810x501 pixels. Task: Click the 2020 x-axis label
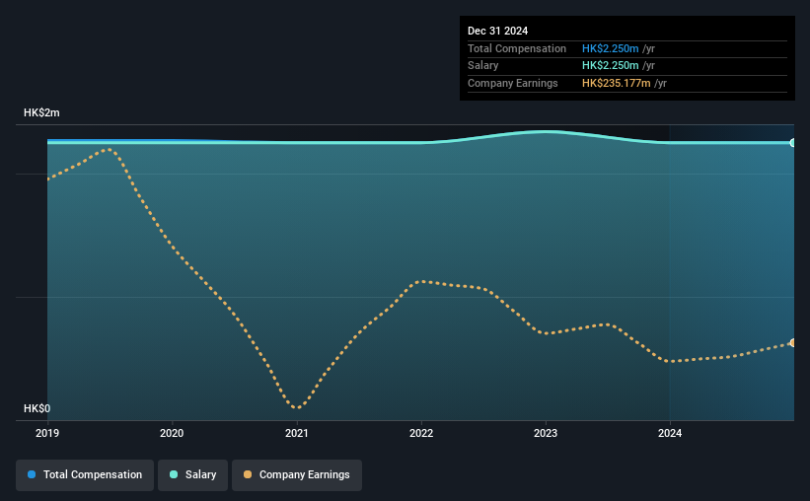[172, 433]
